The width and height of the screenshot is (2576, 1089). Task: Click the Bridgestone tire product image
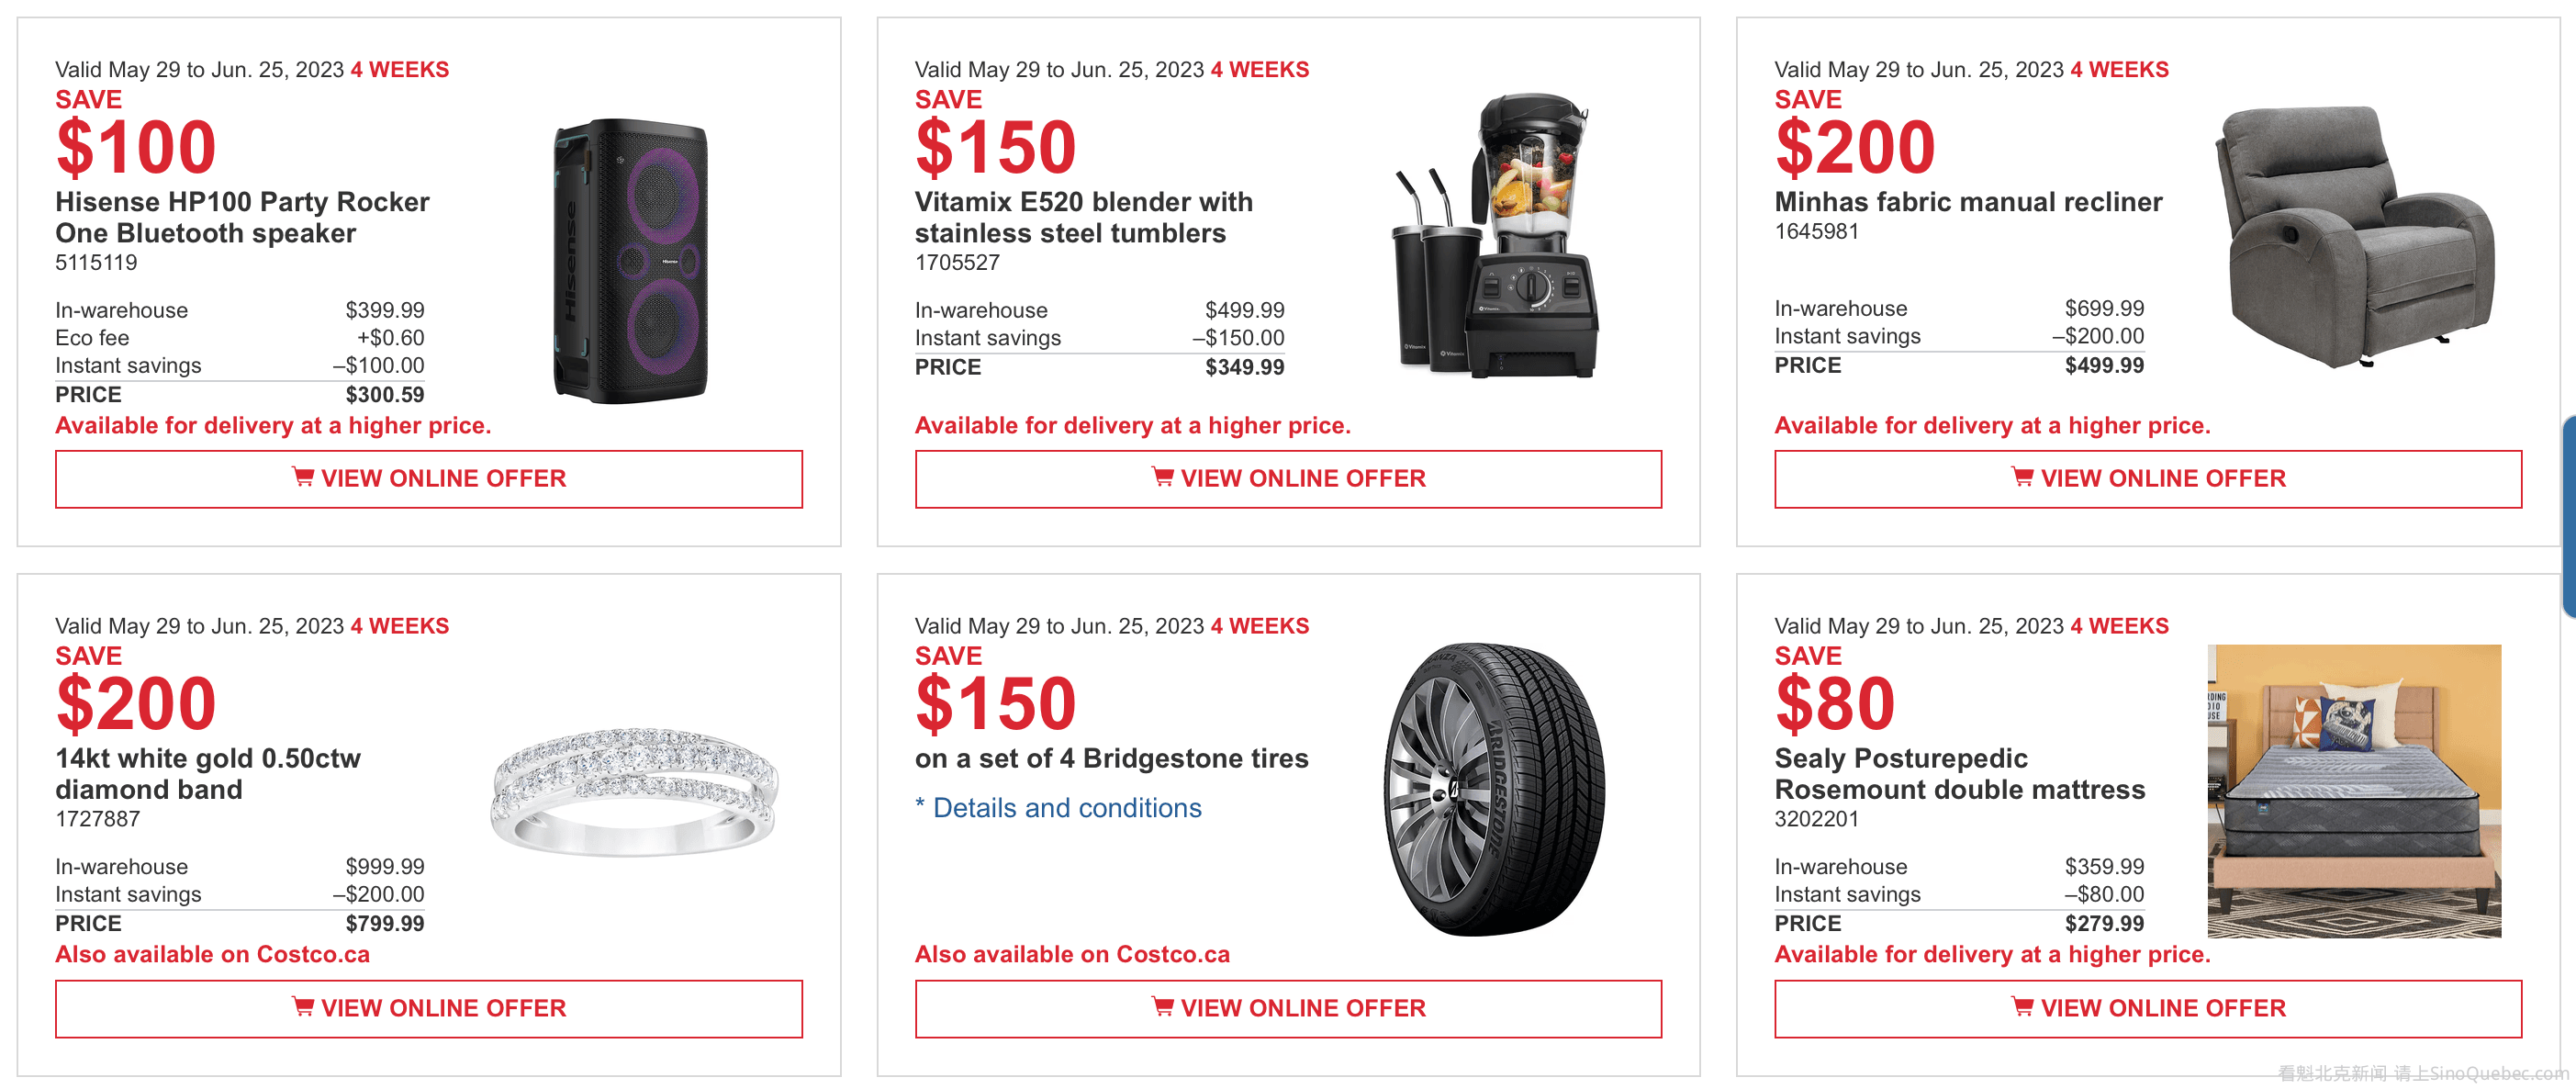coord(1493,789)
